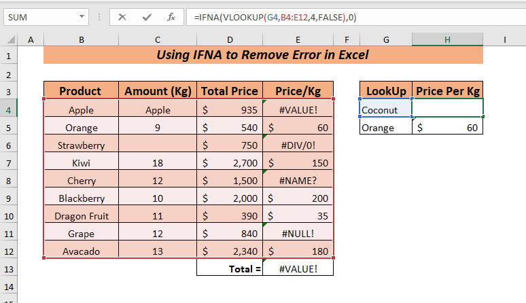This screenshot has height=303, width=526.
Task: Select the #VALUE! cell in Total row
Action: click(x=299, y=268)
